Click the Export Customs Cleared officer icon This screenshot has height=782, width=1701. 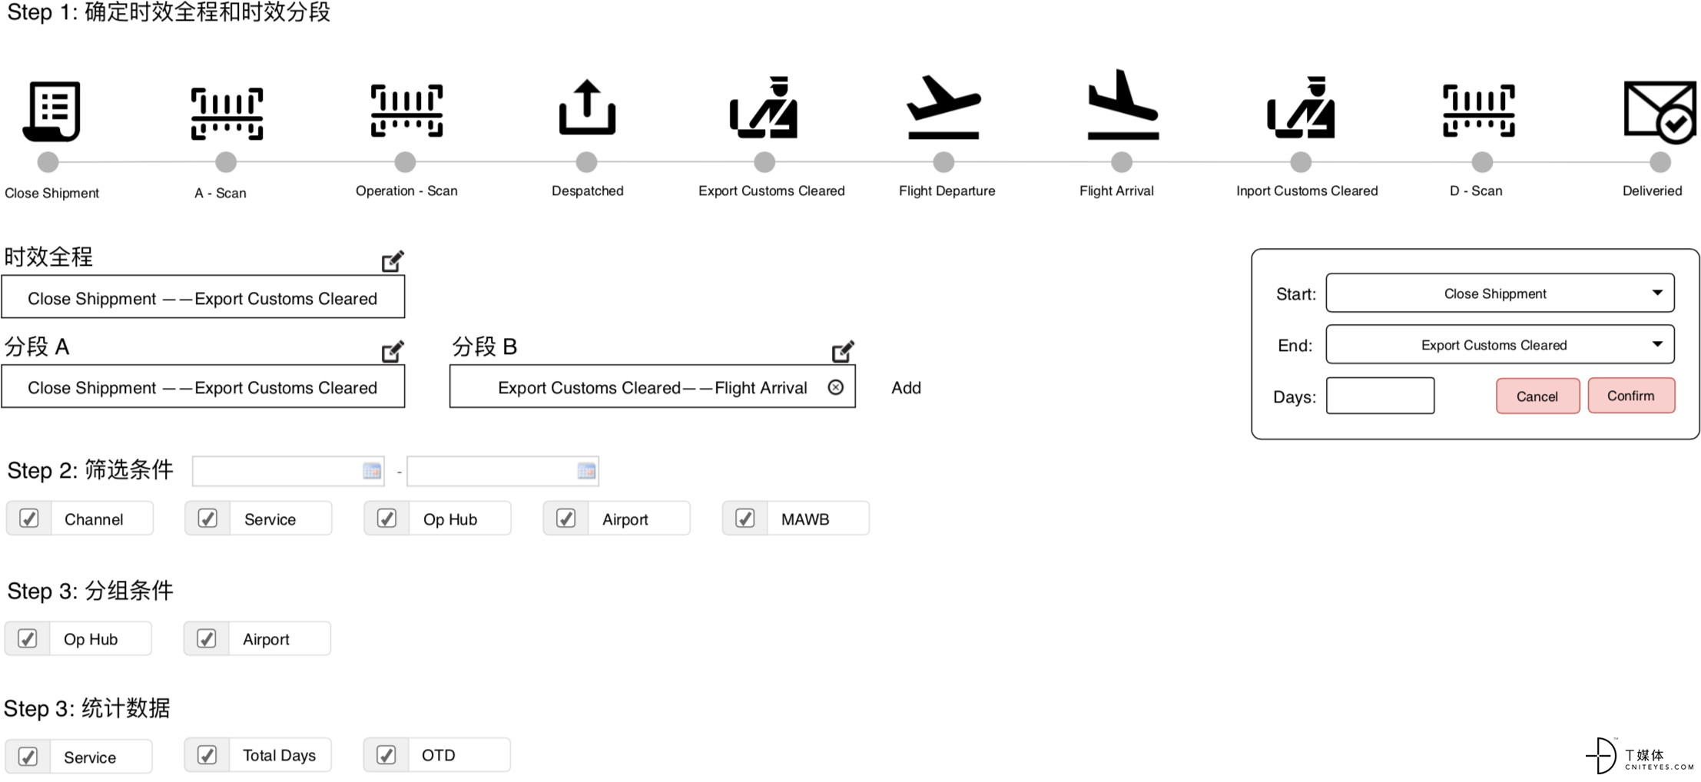coord(764,108)
